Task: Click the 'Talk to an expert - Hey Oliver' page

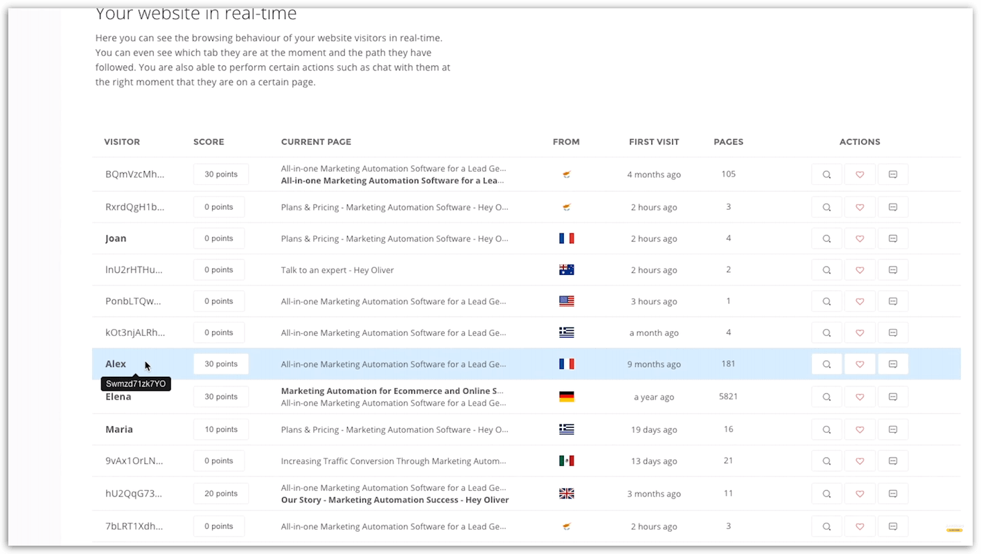Action: coord(337,270)
